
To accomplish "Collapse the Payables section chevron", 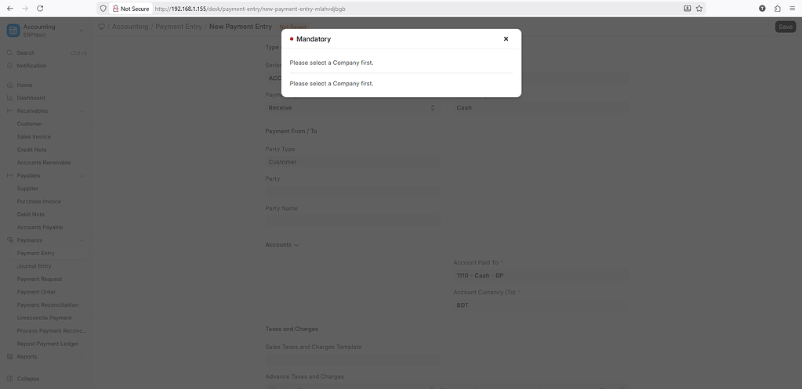I will coord(82,175).
